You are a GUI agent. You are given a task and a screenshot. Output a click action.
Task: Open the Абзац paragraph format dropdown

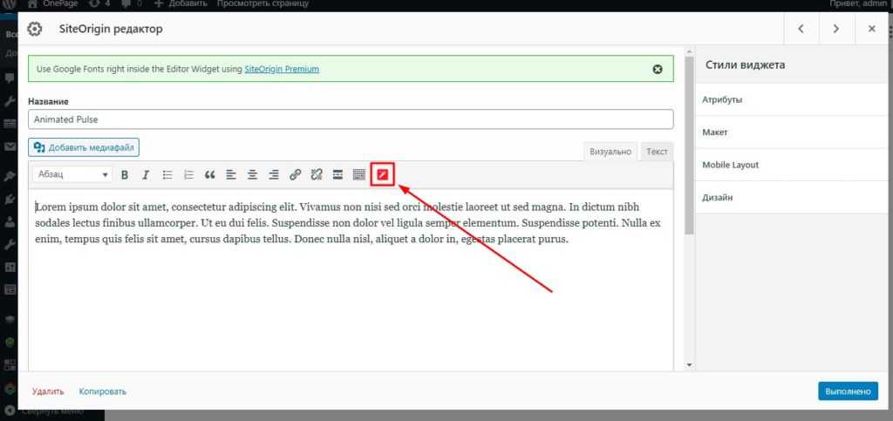coord(72,174)
